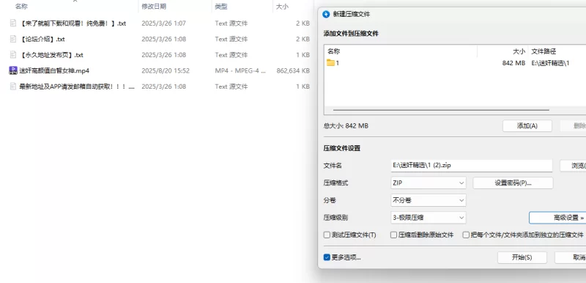The image size is (586, 283).
Task: Open the 压缩级别 dropdown showing 3-极限压缩
Action: pyautogui.click(x=429, y=218)
